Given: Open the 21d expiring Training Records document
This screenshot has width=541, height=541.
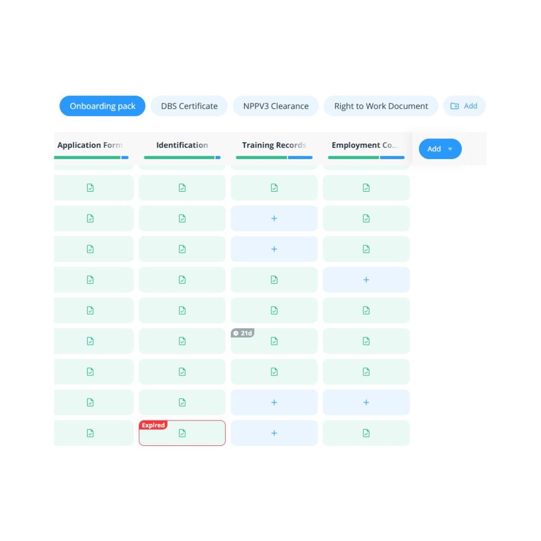Looking at the screenshot, I should click(x=274, y=341).
